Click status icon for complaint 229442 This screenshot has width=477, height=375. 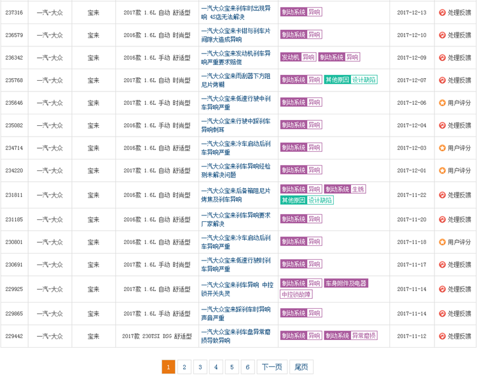tap(442, 336)
